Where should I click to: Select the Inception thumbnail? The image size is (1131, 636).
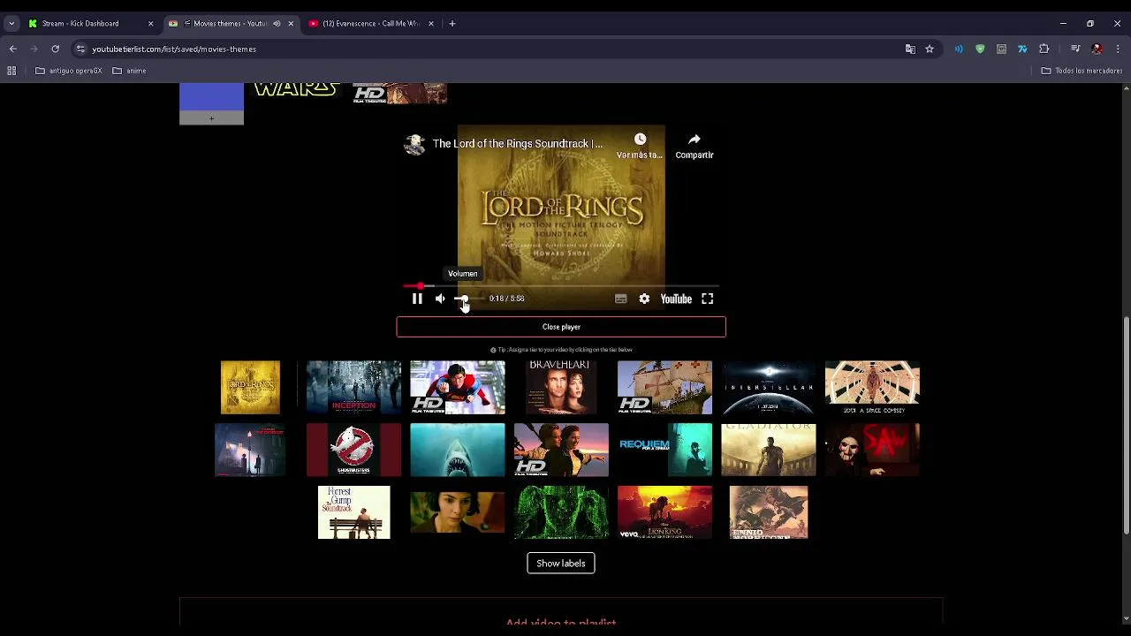[353, 387]
